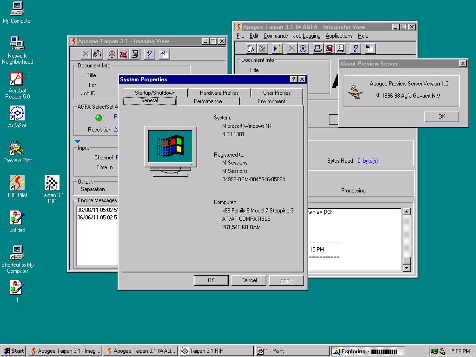Click the circled down-arrow icon in Interpreter View

[x=303, y=48]
